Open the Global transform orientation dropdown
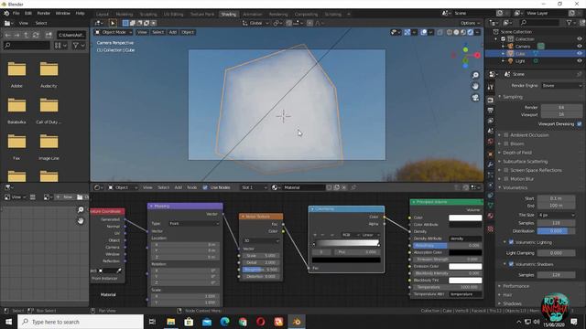 (x=255, y=23)
